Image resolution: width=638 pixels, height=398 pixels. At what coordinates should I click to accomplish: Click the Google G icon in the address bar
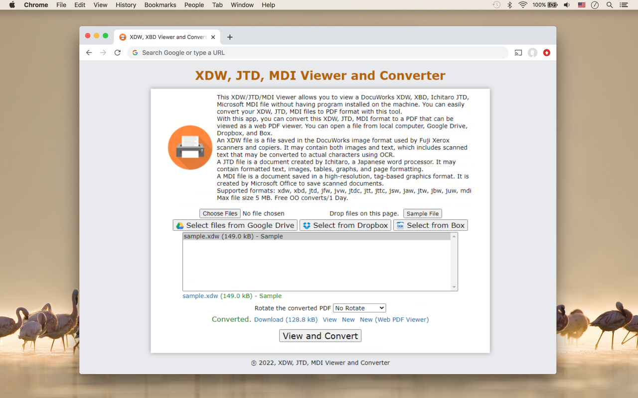pyautogui.click(x=135, y=52)
